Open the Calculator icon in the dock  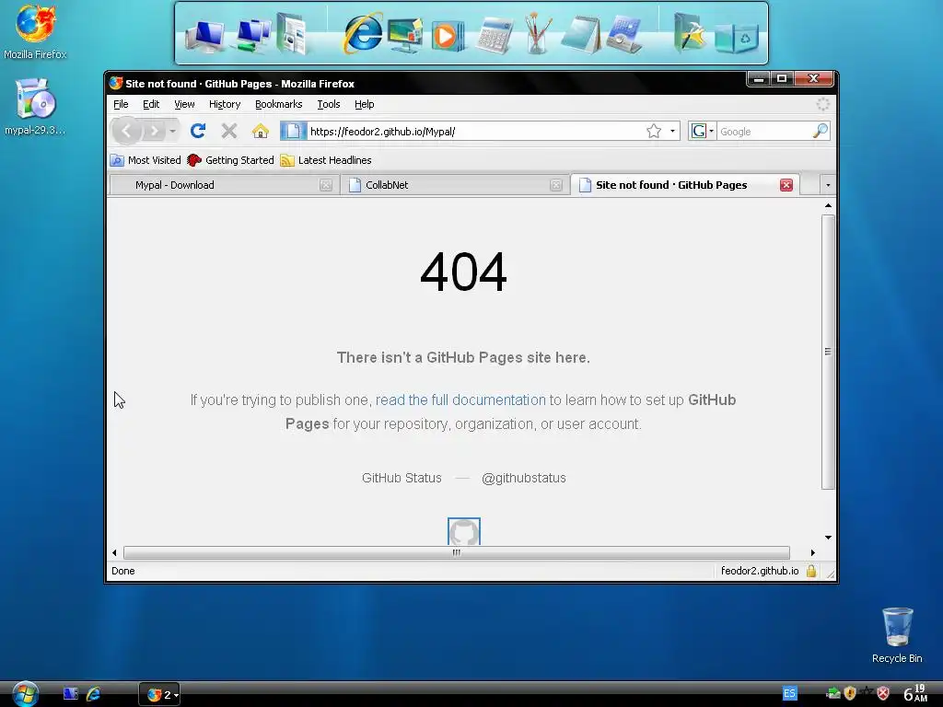[495, 36]
